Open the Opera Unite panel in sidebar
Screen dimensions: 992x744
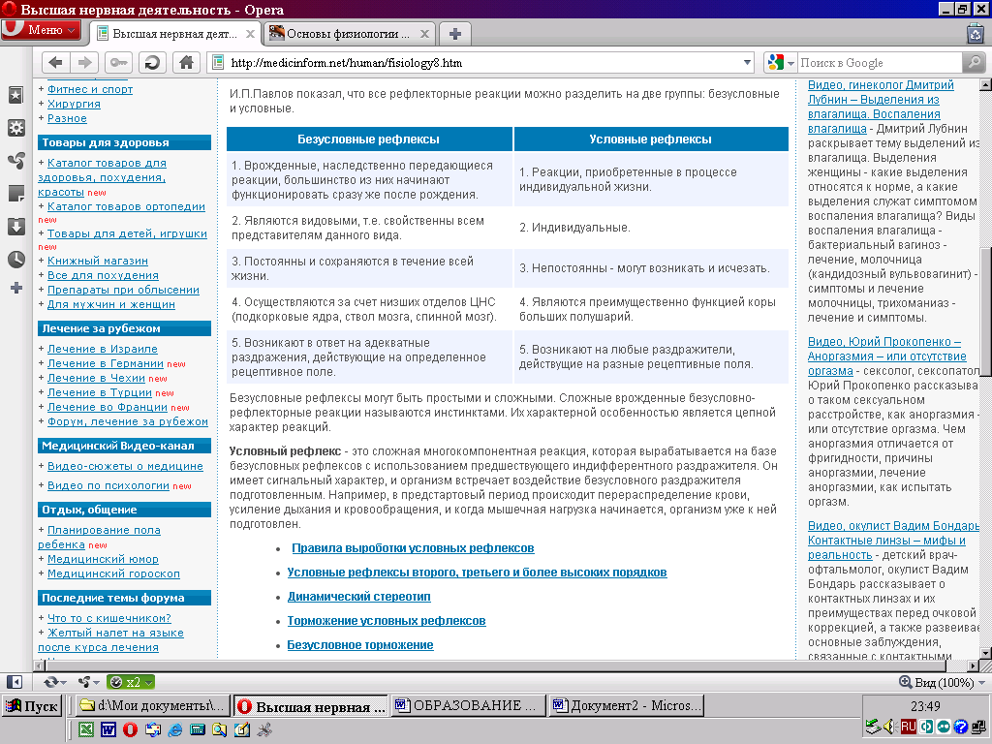15,161
